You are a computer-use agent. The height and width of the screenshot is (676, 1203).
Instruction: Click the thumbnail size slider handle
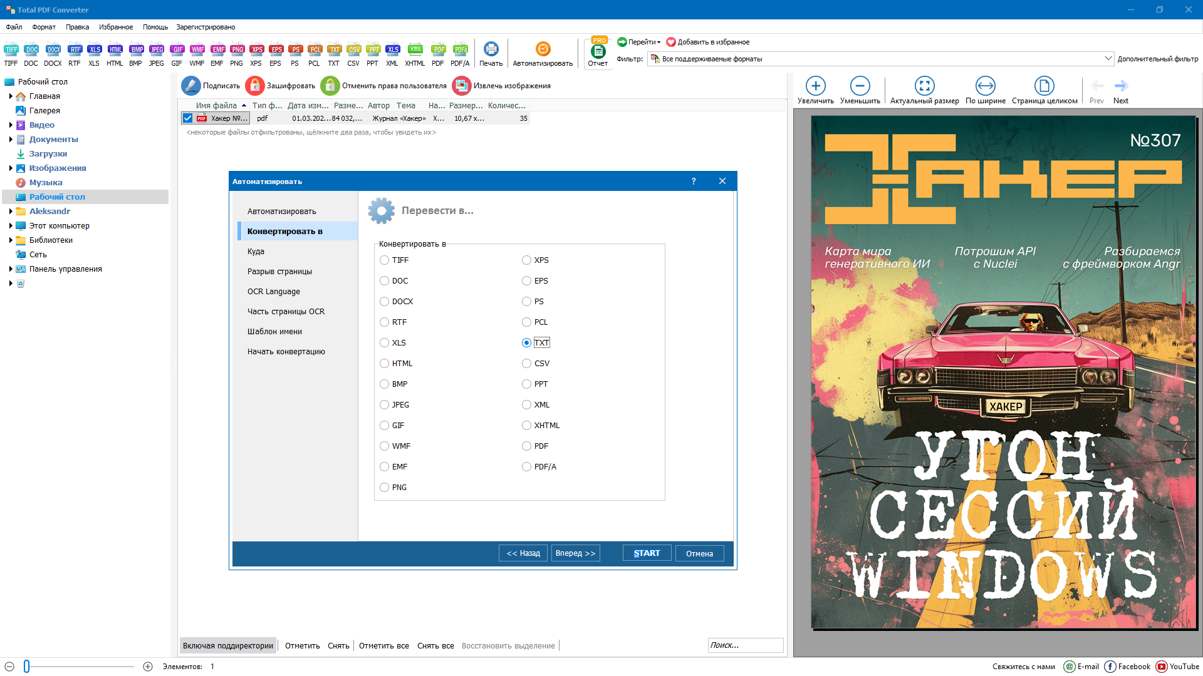(27, 667)
